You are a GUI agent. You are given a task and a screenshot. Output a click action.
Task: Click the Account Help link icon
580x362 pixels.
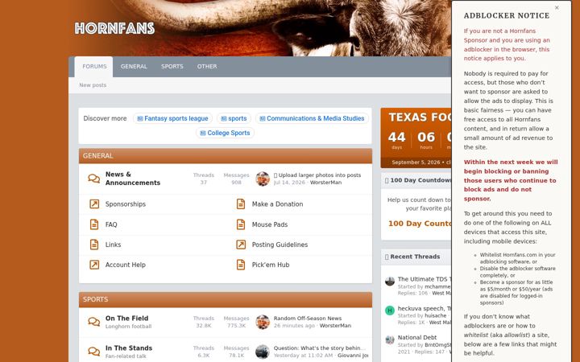94,265
